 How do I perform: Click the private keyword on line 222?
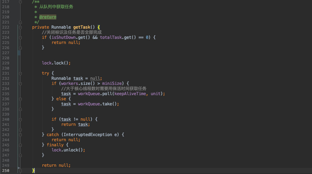pyautogui.click(x=41, y=27)
